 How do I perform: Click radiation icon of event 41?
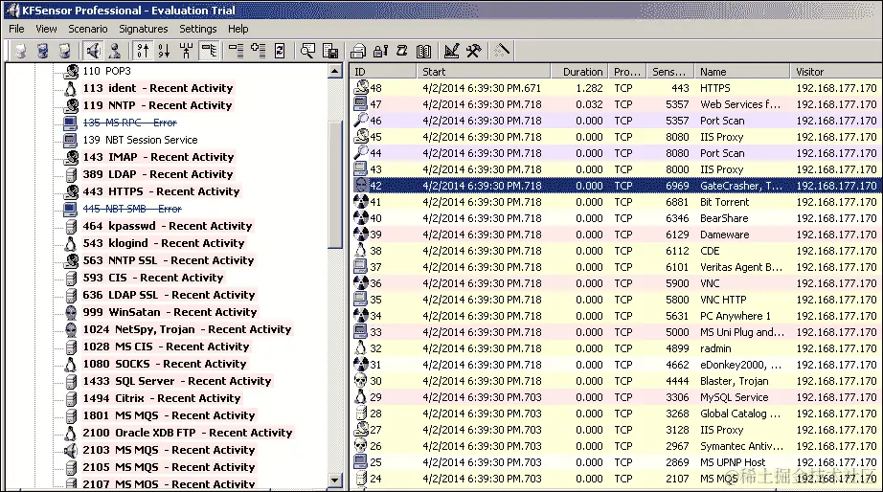pyautogui.click(x=360, y=202)
